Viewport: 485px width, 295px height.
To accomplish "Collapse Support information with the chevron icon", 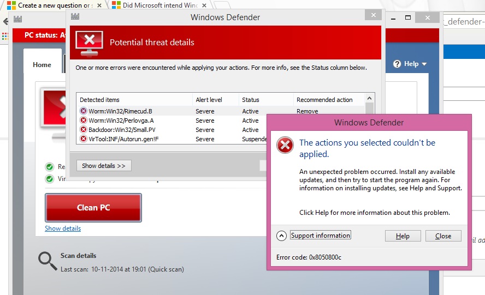I will click(x=281, y=236).
